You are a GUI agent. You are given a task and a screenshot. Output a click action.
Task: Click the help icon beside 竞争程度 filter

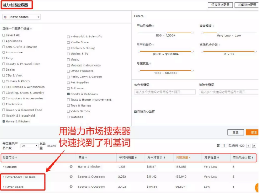(213, 26)
